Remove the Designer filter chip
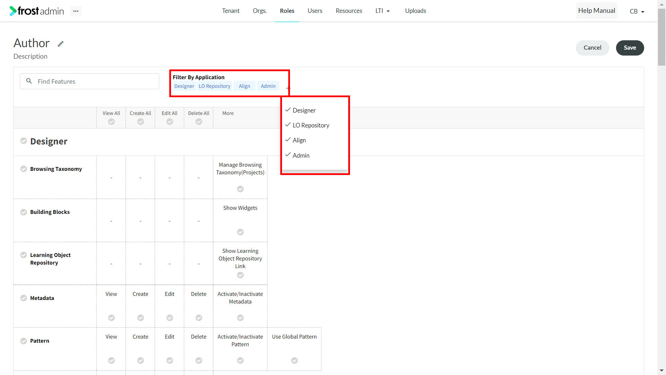666x375 pixels. point(184,86)
